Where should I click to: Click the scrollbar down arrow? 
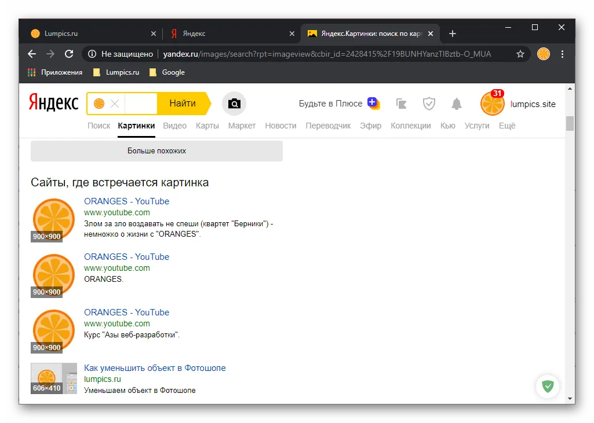[570, 398]
